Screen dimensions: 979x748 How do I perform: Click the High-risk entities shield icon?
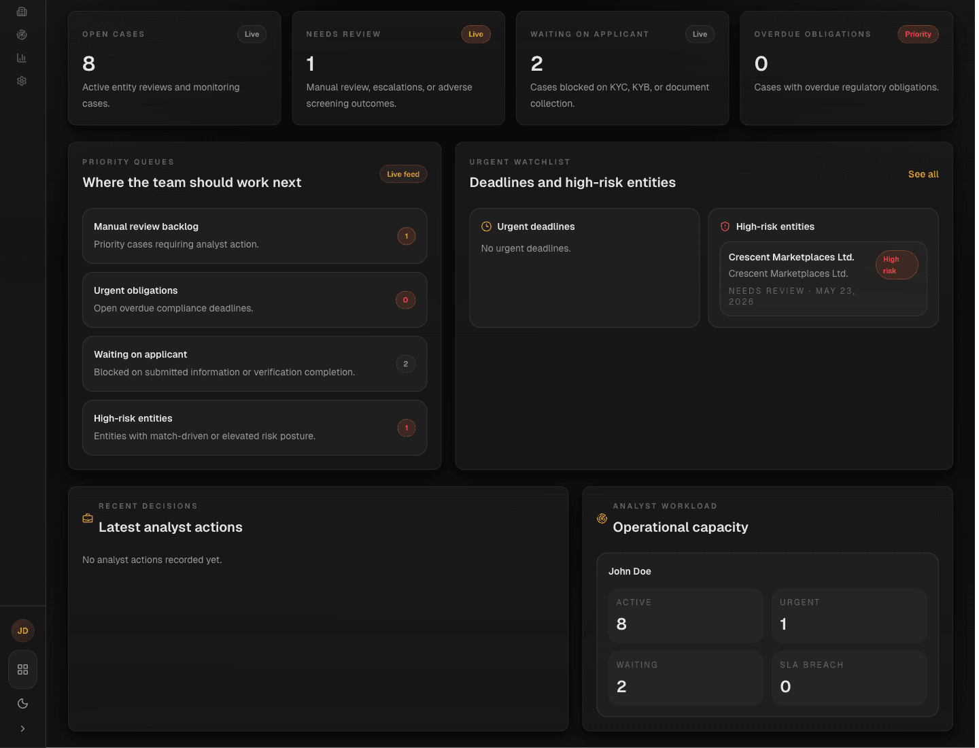pos(725,226)
